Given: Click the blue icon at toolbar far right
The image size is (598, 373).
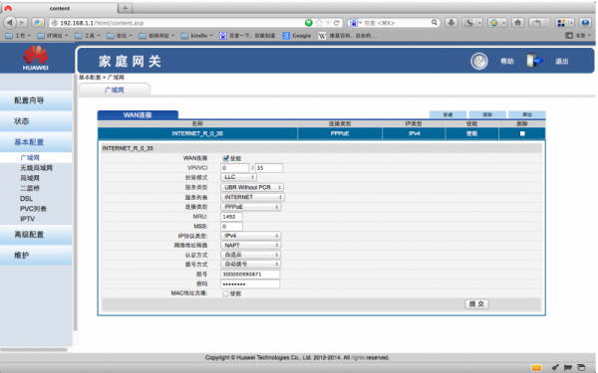Looking at the screenshot, I should [x=585, y=23].
